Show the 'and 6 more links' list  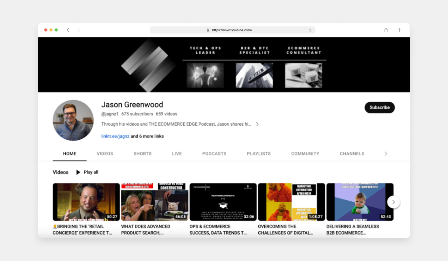pos(147,136)
